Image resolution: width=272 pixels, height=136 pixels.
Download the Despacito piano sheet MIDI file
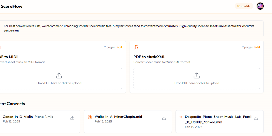256,118
